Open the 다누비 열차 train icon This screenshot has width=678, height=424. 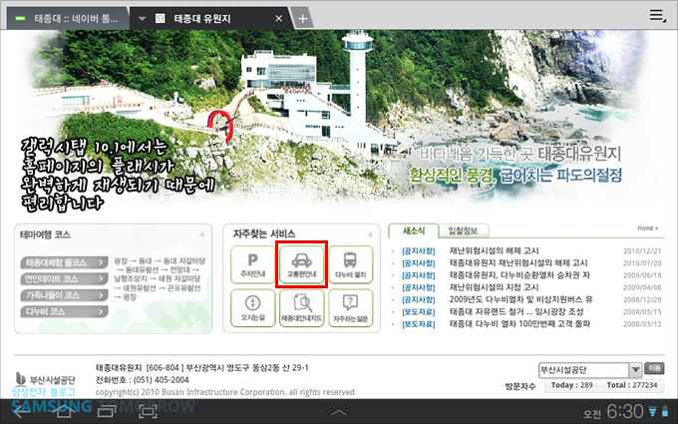(351, 264)
